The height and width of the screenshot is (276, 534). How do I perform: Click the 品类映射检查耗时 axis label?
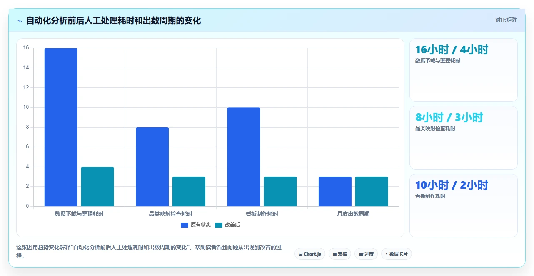(x=171, y=214)
